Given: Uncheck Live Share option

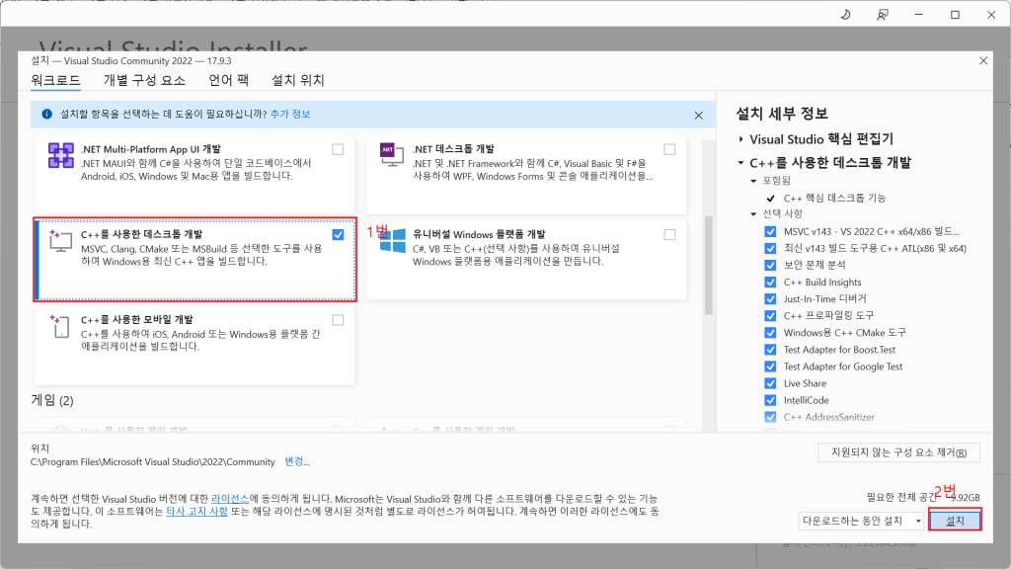Looking at the screenshot, I should (x=770, y=383).
